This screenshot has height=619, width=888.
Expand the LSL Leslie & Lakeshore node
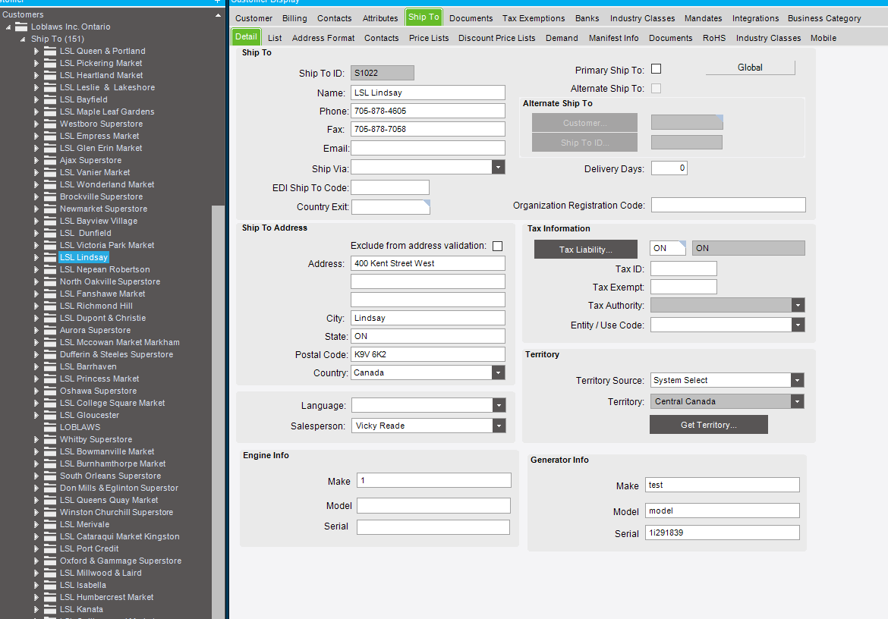click(36, 88)
